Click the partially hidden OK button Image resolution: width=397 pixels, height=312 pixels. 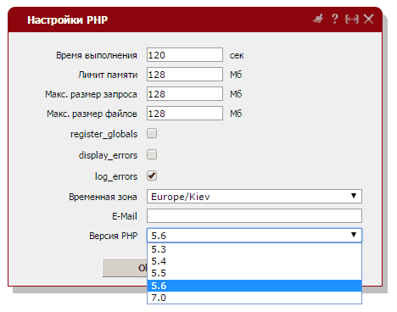125,268
